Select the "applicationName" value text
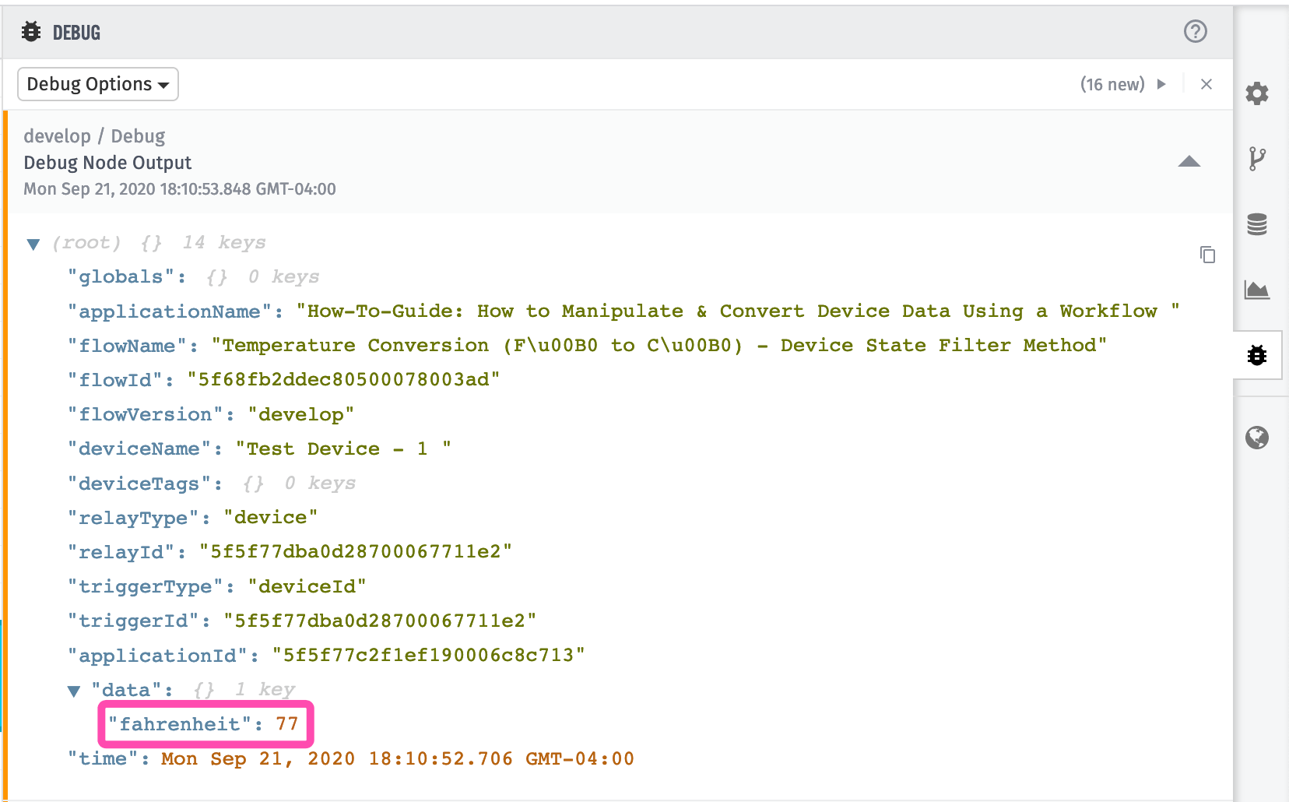1289x802 pixels. [x=738, y=311]
